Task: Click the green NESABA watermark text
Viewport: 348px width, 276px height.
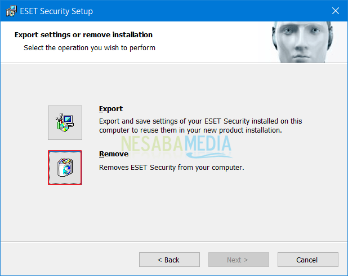Action: tap(152, 143)
